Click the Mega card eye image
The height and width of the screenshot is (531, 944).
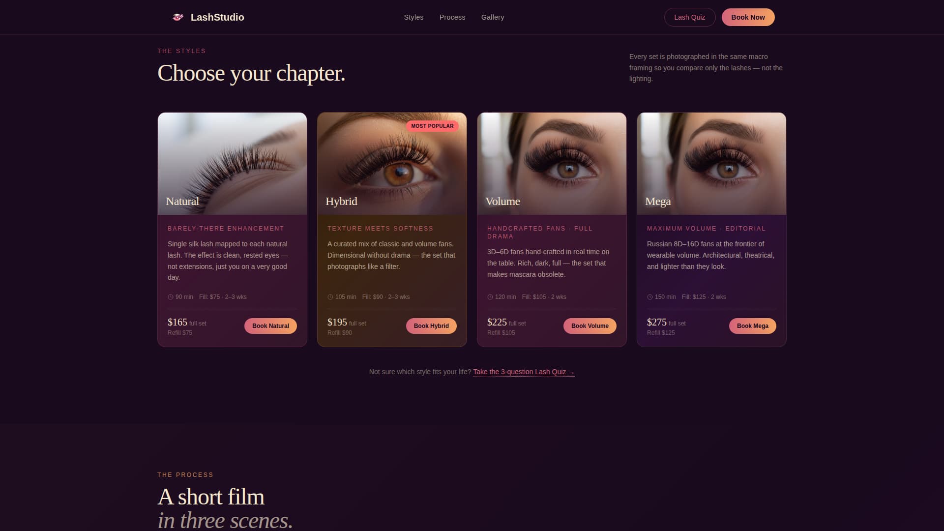[x=711, y=157]
